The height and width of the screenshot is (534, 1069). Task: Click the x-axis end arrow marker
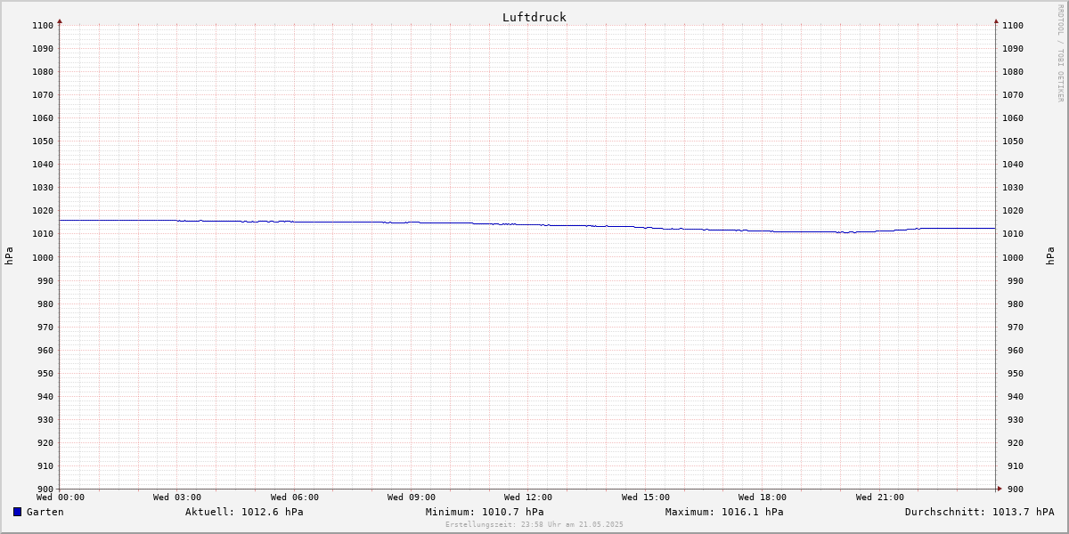coord(999,489)
